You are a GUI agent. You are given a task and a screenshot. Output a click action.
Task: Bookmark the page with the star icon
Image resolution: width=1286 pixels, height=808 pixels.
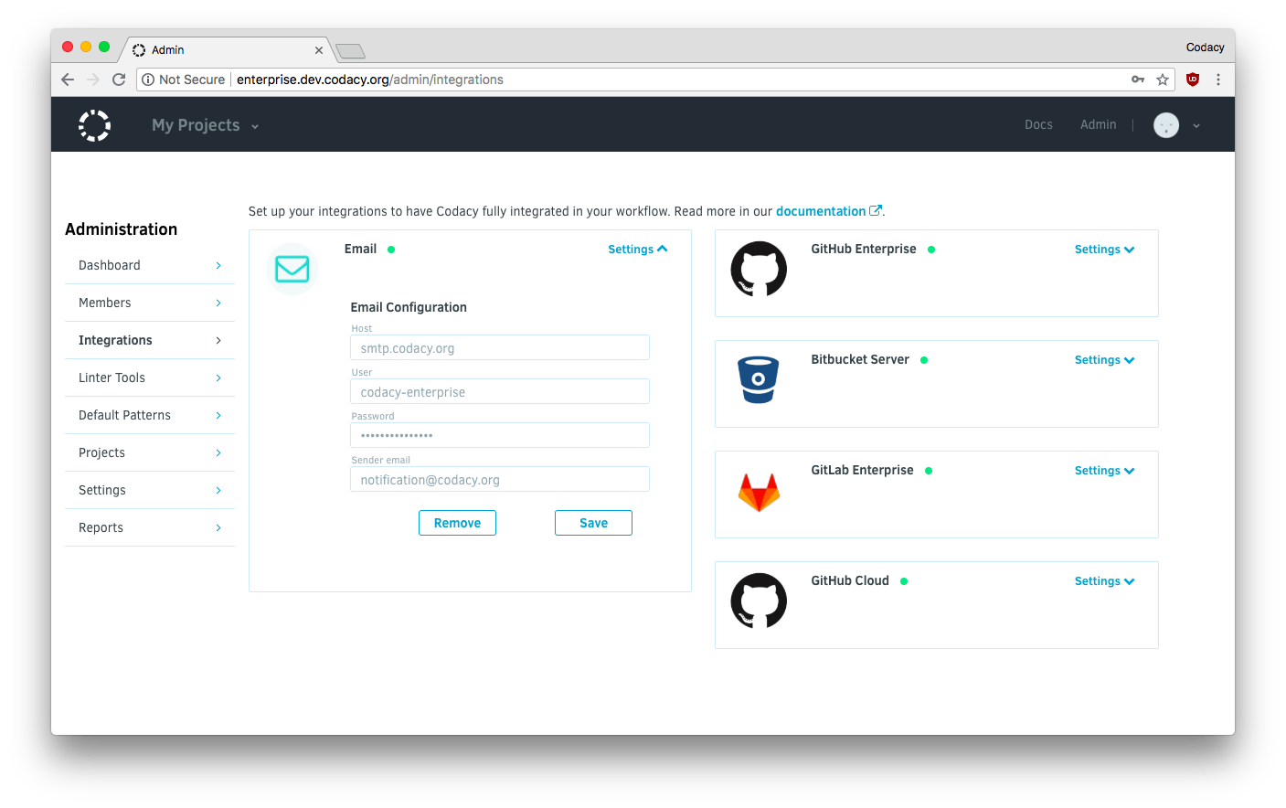click(1163, 80)
